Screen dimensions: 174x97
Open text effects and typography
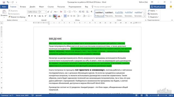tap(50, 16)
